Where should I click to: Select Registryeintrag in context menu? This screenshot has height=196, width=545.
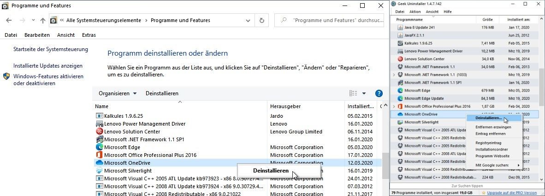point(494,143)
